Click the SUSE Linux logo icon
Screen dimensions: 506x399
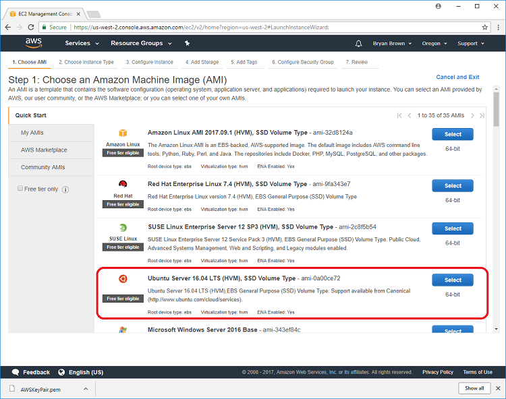coord(123,228)
